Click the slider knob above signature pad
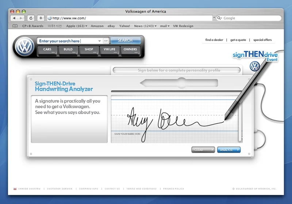This screenshot has width=292, height=204. pyautogui.click(x=182, y=83)
